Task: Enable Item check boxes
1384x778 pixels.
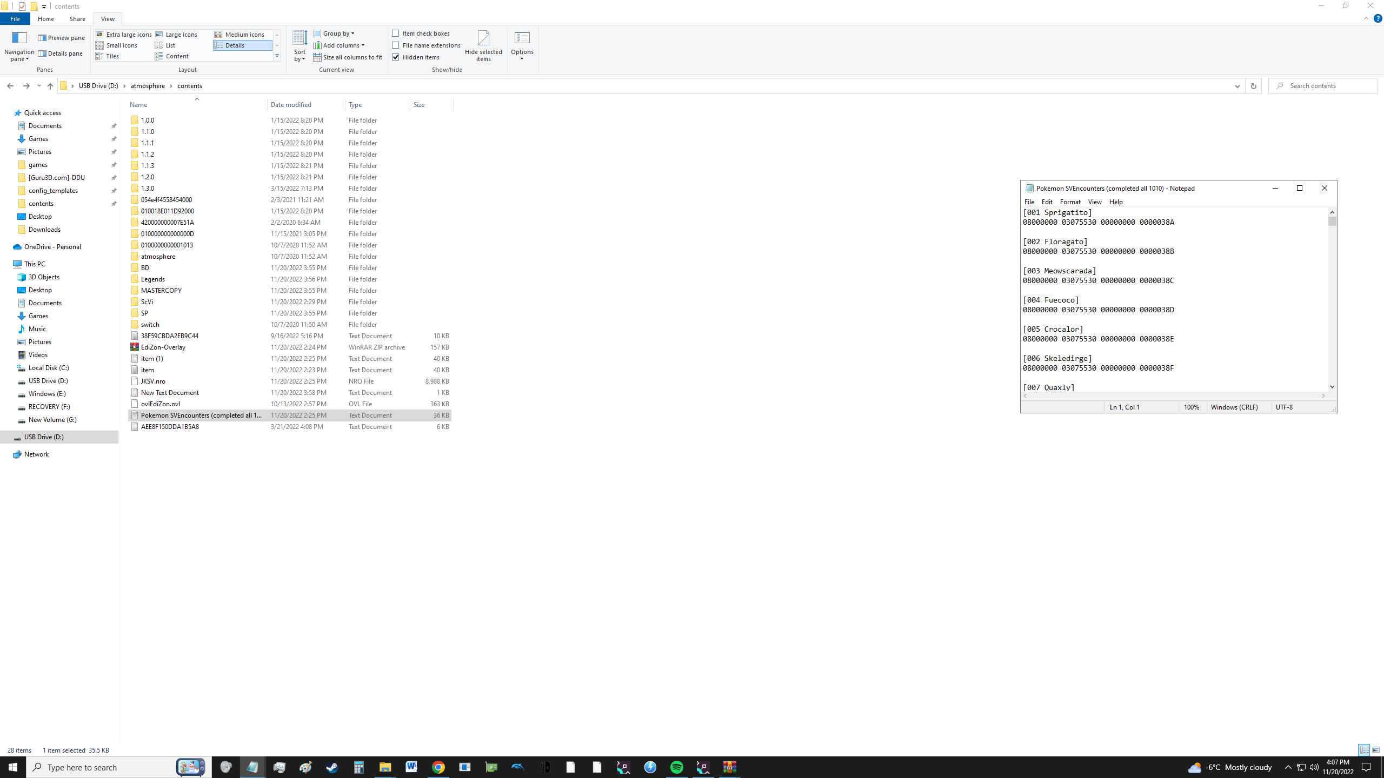Action: pyautogui.click(x=396, y=33)
